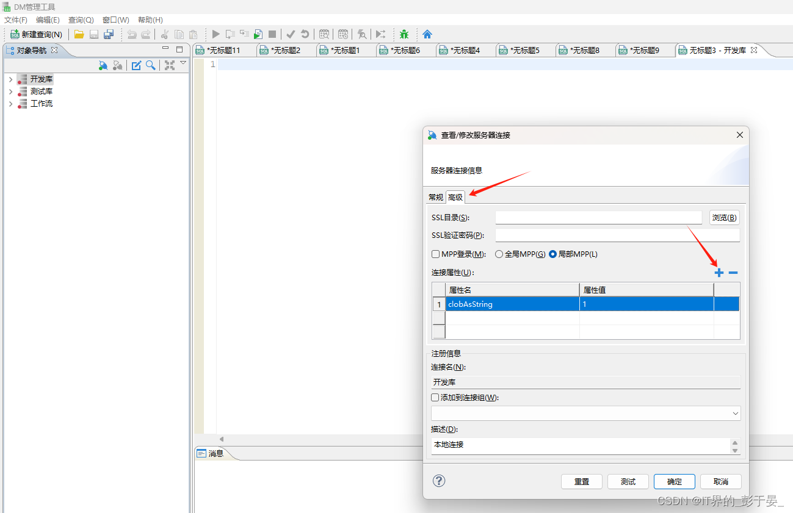Expand the 开发库 tree node

point(10,79)
